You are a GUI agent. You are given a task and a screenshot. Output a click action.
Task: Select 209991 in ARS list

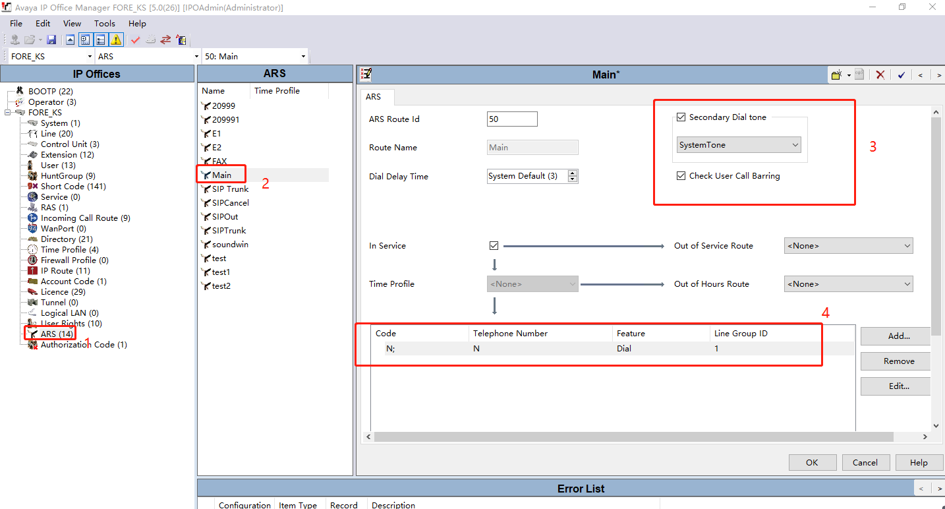(225, 120)
